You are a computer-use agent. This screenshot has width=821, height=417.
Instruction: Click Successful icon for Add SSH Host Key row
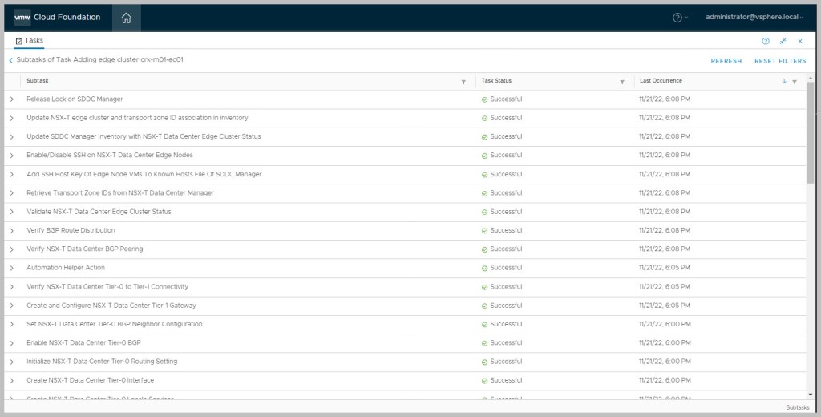pyautogui.click(x=484, y=175)
